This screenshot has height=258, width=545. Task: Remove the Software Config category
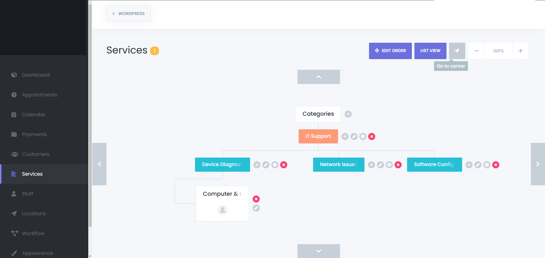496,165
